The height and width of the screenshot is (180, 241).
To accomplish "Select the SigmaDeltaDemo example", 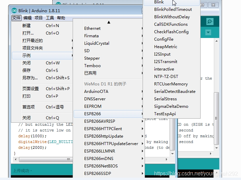I will [172, 106].
